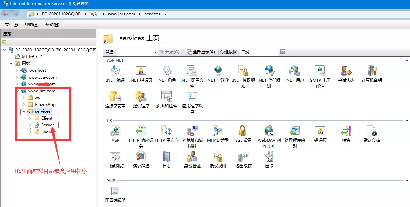Collapse the ASP.NET section
Screen dimensions: 410x207
tap(407, 60)
